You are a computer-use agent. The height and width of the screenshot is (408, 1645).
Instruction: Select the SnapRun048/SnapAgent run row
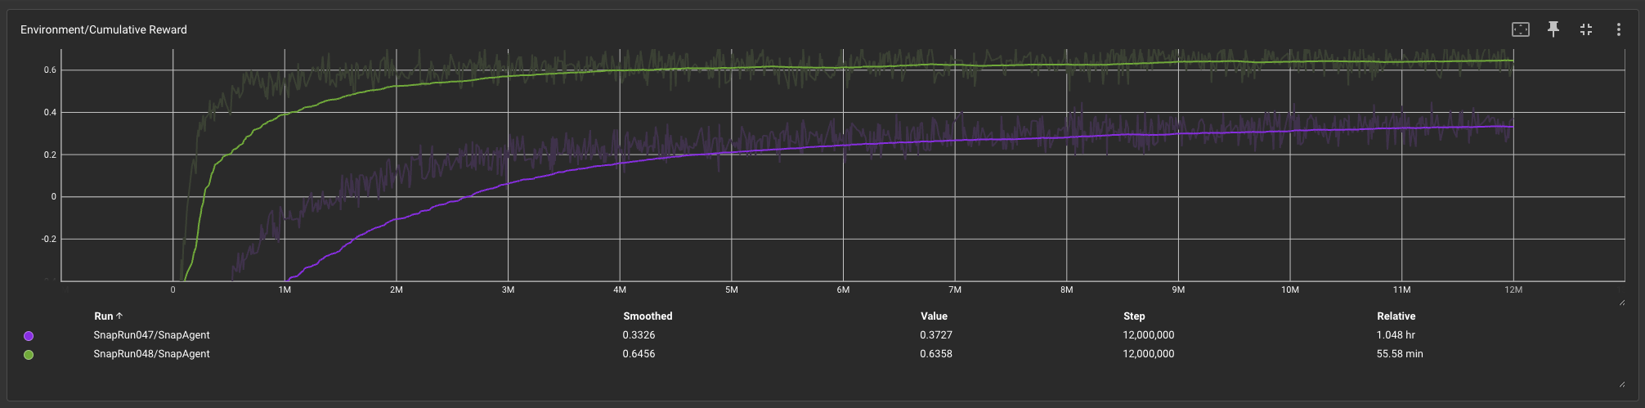point(151,354)
